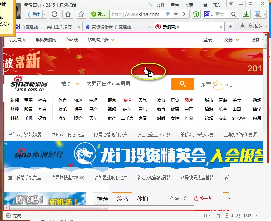This screenshot has height=221, width=271.
Task: Open a new tab with plus button
Action: (230, 27)
